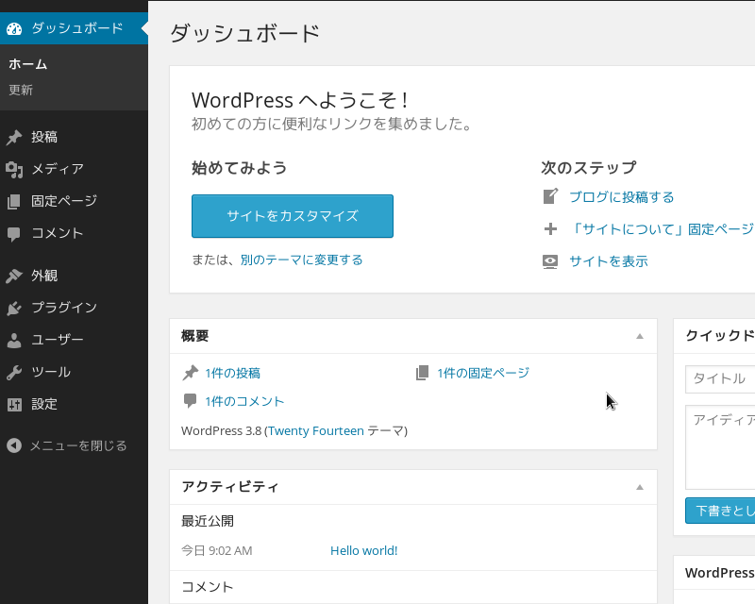Click the Twenty Fourteen theme link
755x604 pixels.
point(316,430)
